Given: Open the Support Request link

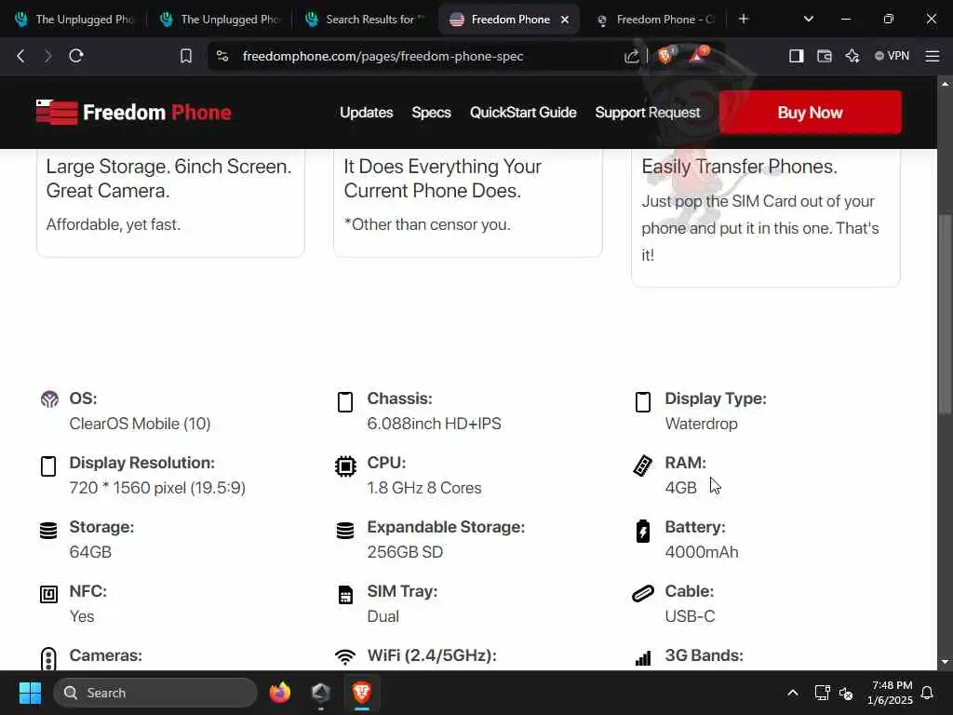Looking at the screenshot, I should [648, 113].
